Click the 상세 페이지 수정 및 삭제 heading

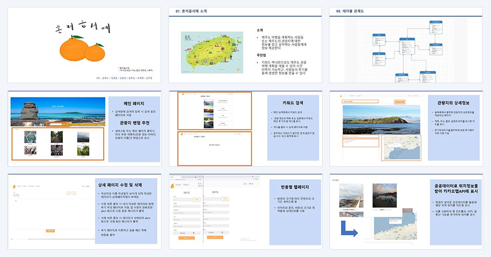click(x=120, y=185)
